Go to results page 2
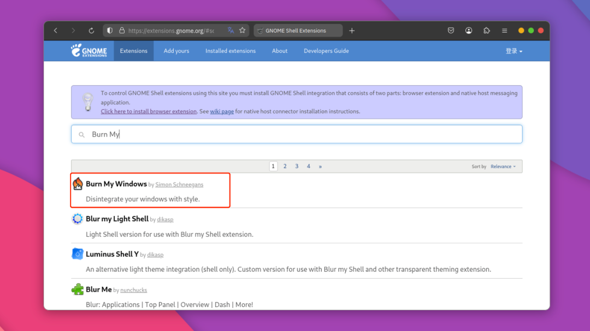This screenshot has height=331, width=590. (x=285, y=166)
